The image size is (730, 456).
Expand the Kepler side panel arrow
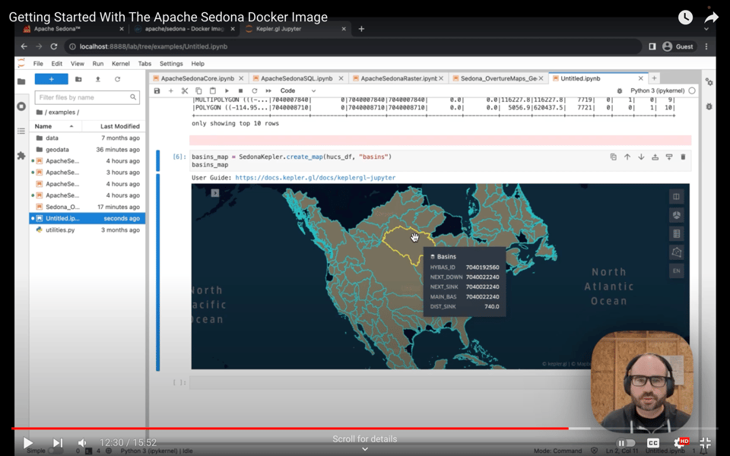[x=215, y=193]
